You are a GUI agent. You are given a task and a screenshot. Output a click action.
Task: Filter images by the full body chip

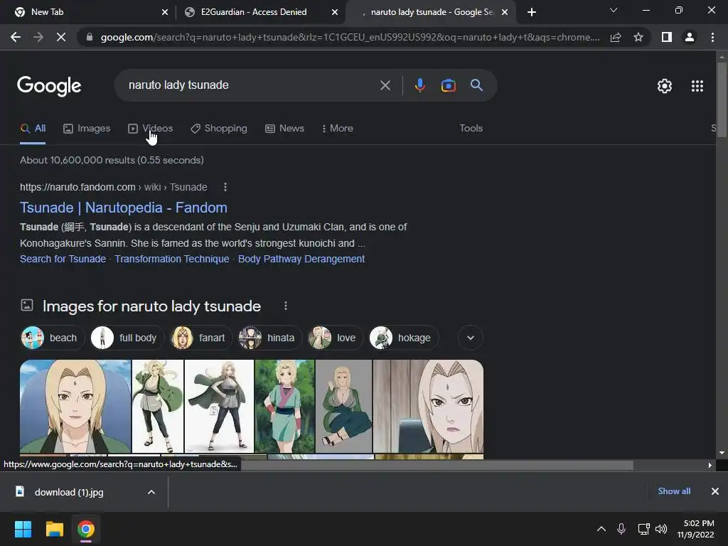click(127, 338)
